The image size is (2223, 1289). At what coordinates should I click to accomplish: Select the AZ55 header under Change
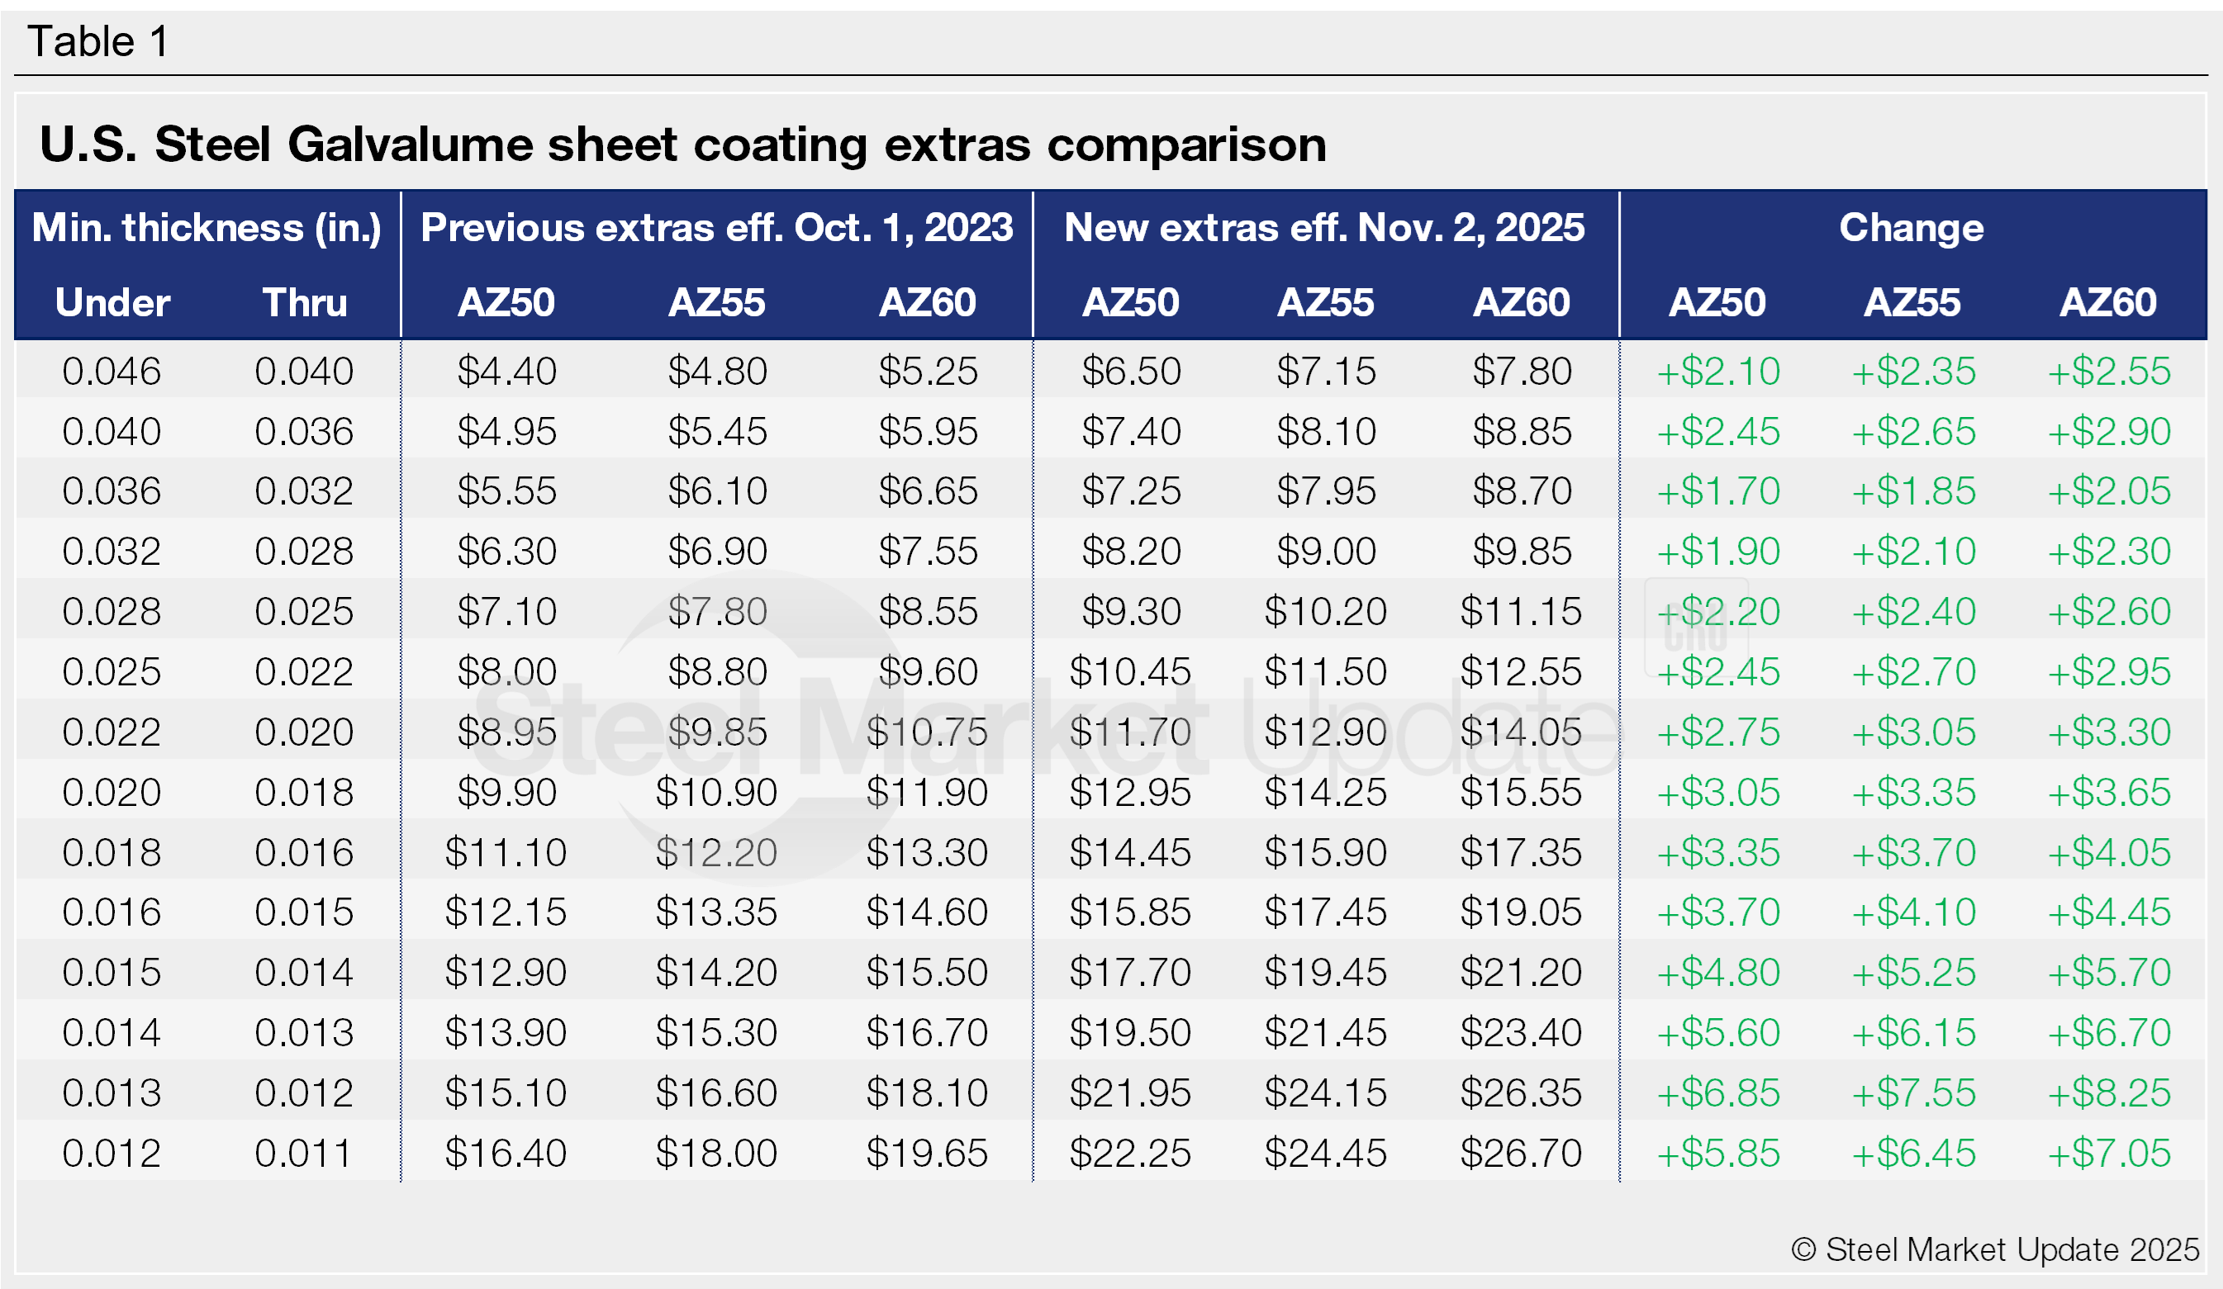tap(1912, 302)
